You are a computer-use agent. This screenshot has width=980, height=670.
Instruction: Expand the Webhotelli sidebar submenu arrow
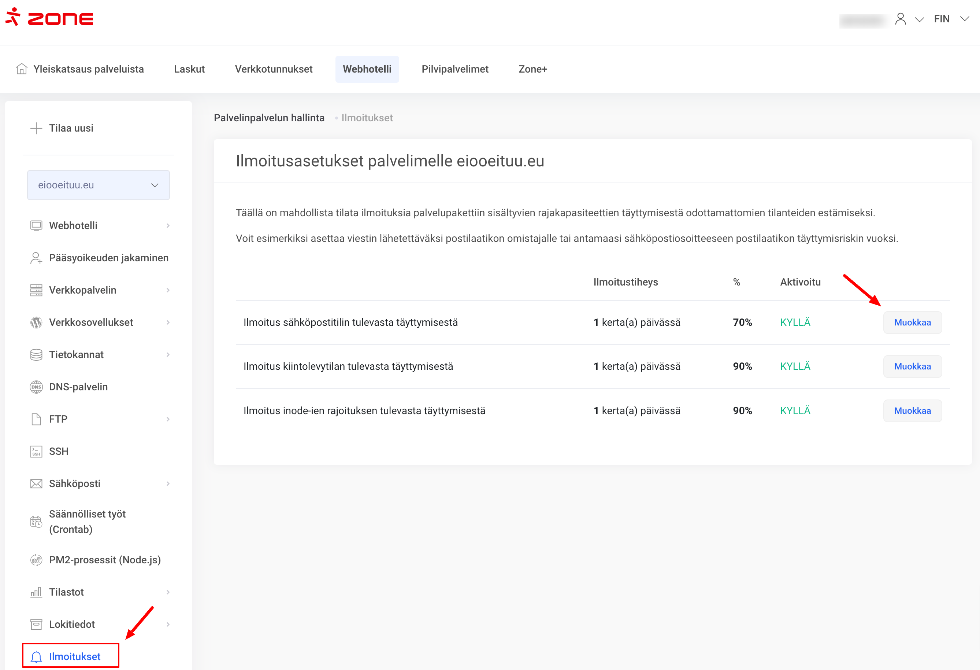168,226
